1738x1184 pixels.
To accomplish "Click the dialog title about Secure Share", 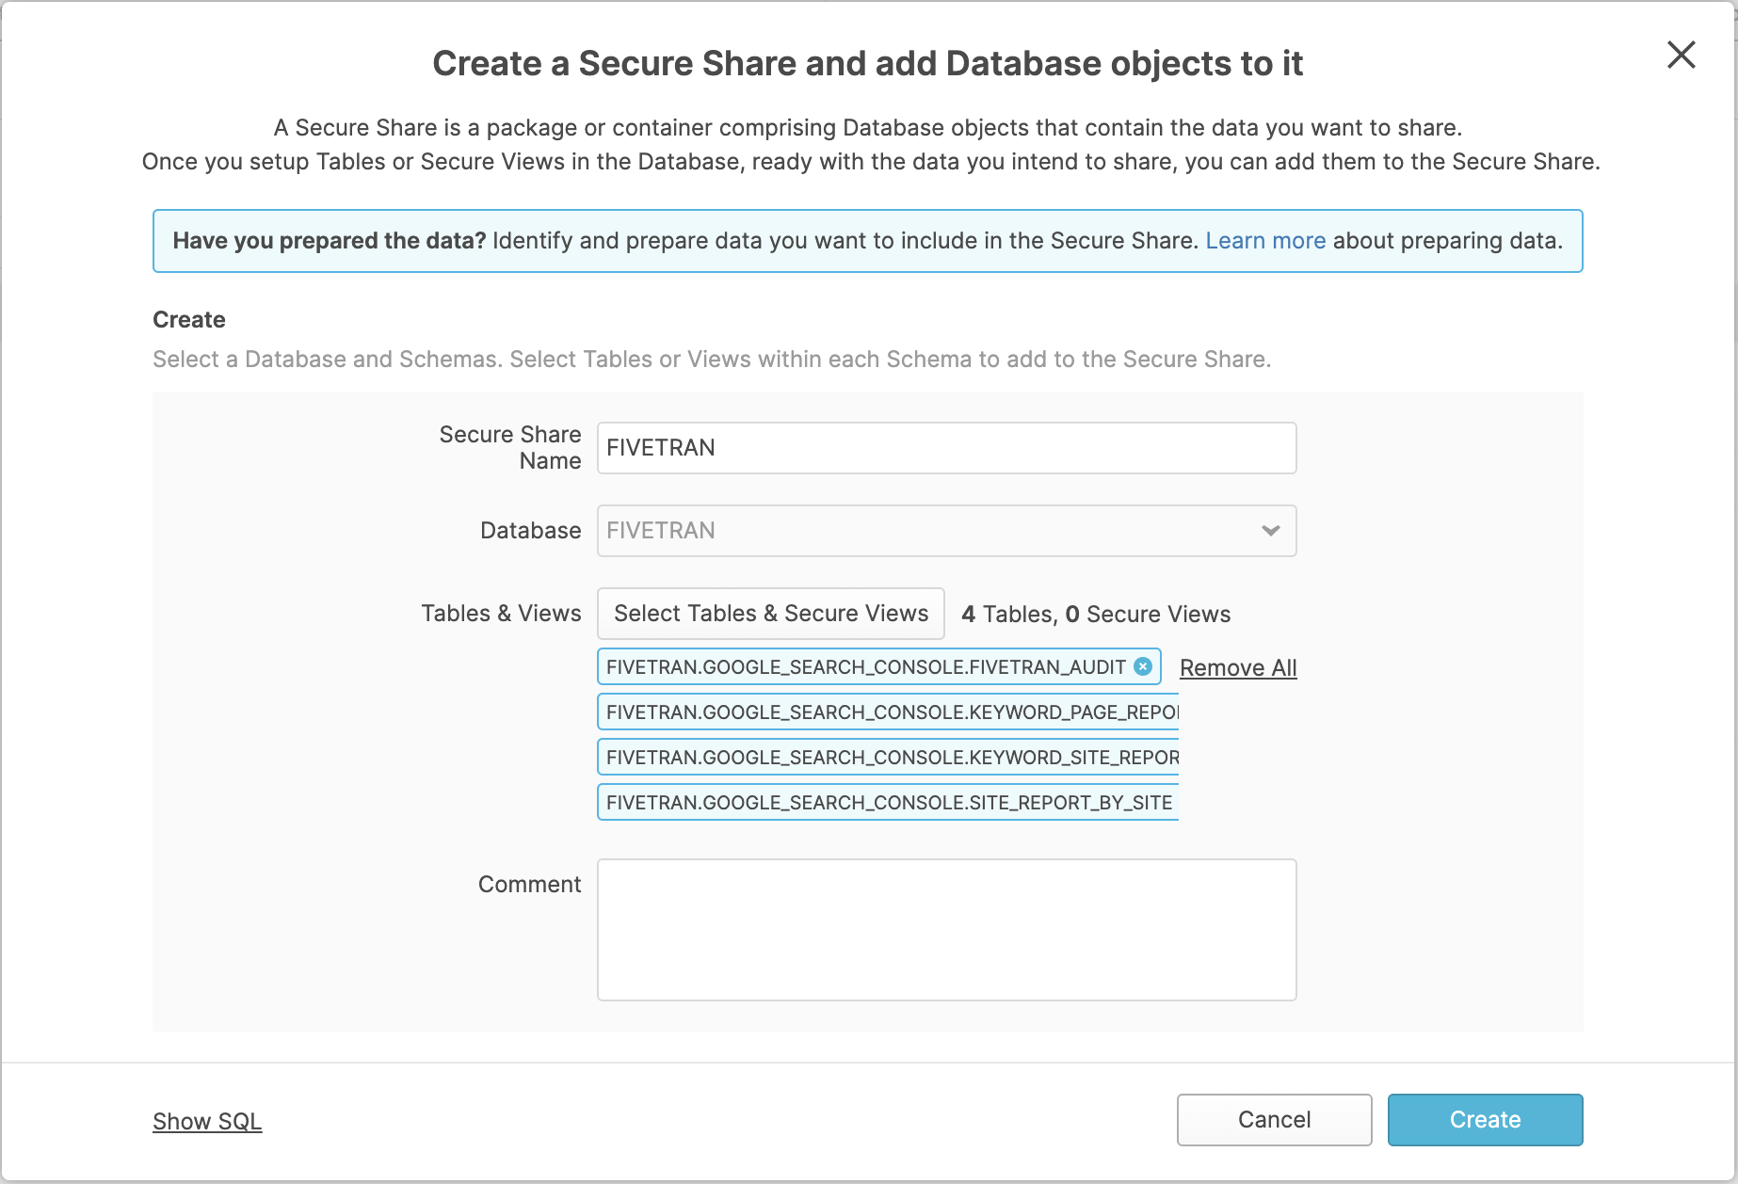I will point(867,64).
